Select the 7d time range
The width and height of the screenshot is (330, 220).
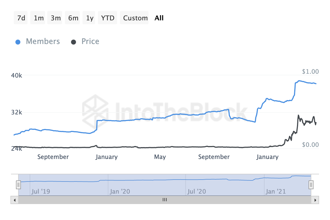tap(21, 18)
